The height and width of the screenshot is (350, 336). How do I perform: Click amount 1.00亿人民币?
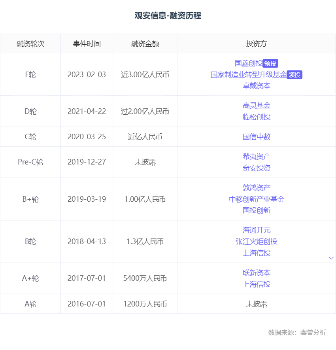[145, 199]
